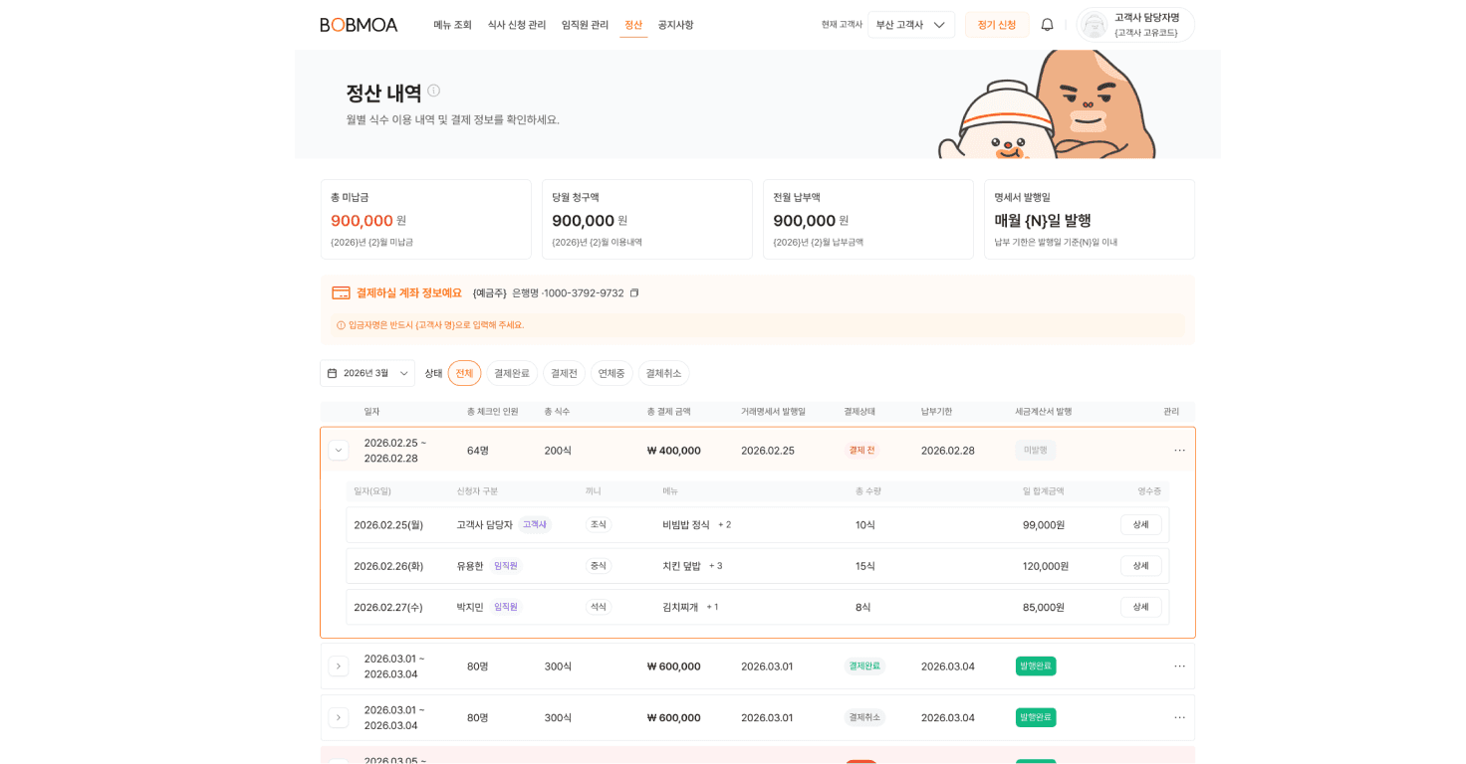
Task: Click the 석식 meal tag for 박지민
Action: (599, 607)
